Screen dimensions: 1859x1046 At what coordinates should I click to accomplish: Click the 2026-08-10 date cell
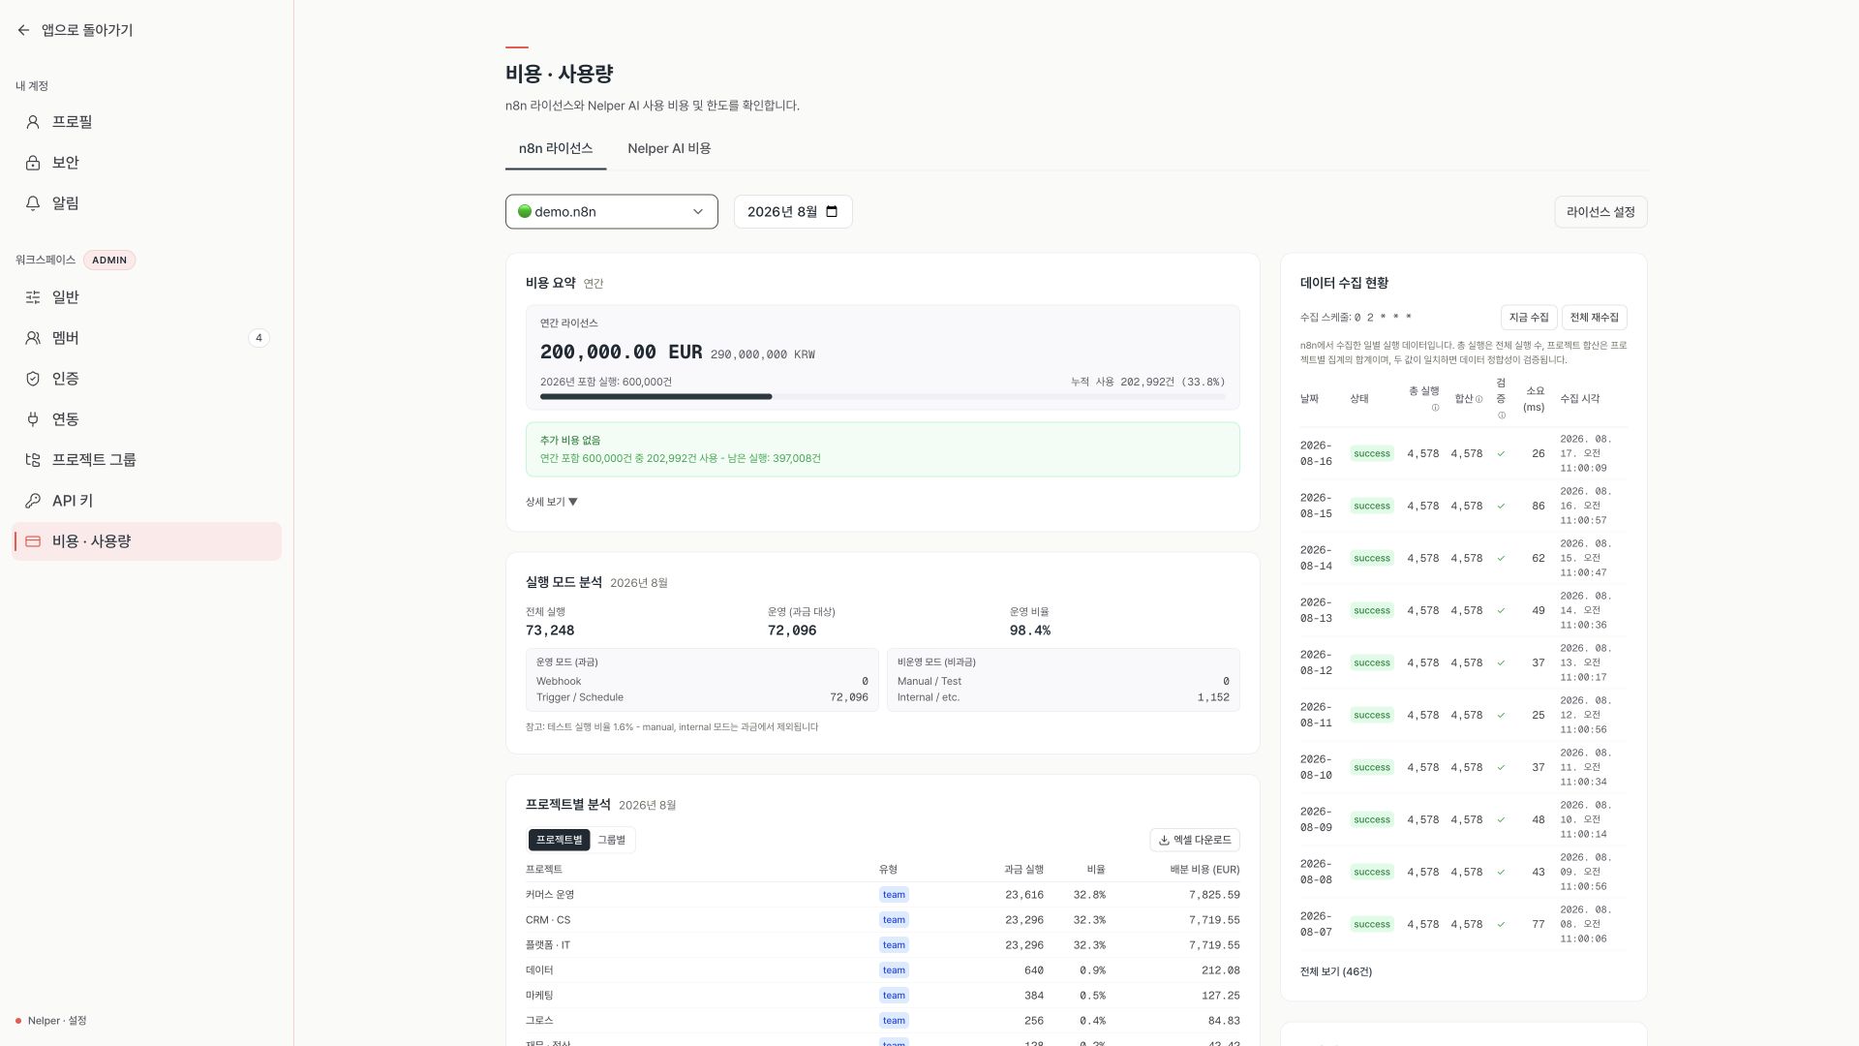coord(1316,768)
